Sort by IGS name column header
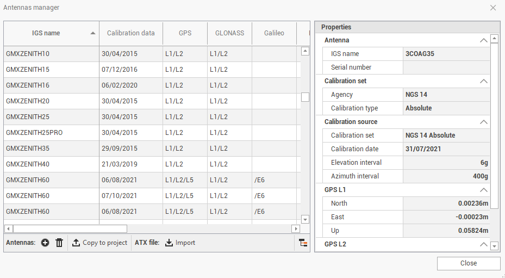 51,33
